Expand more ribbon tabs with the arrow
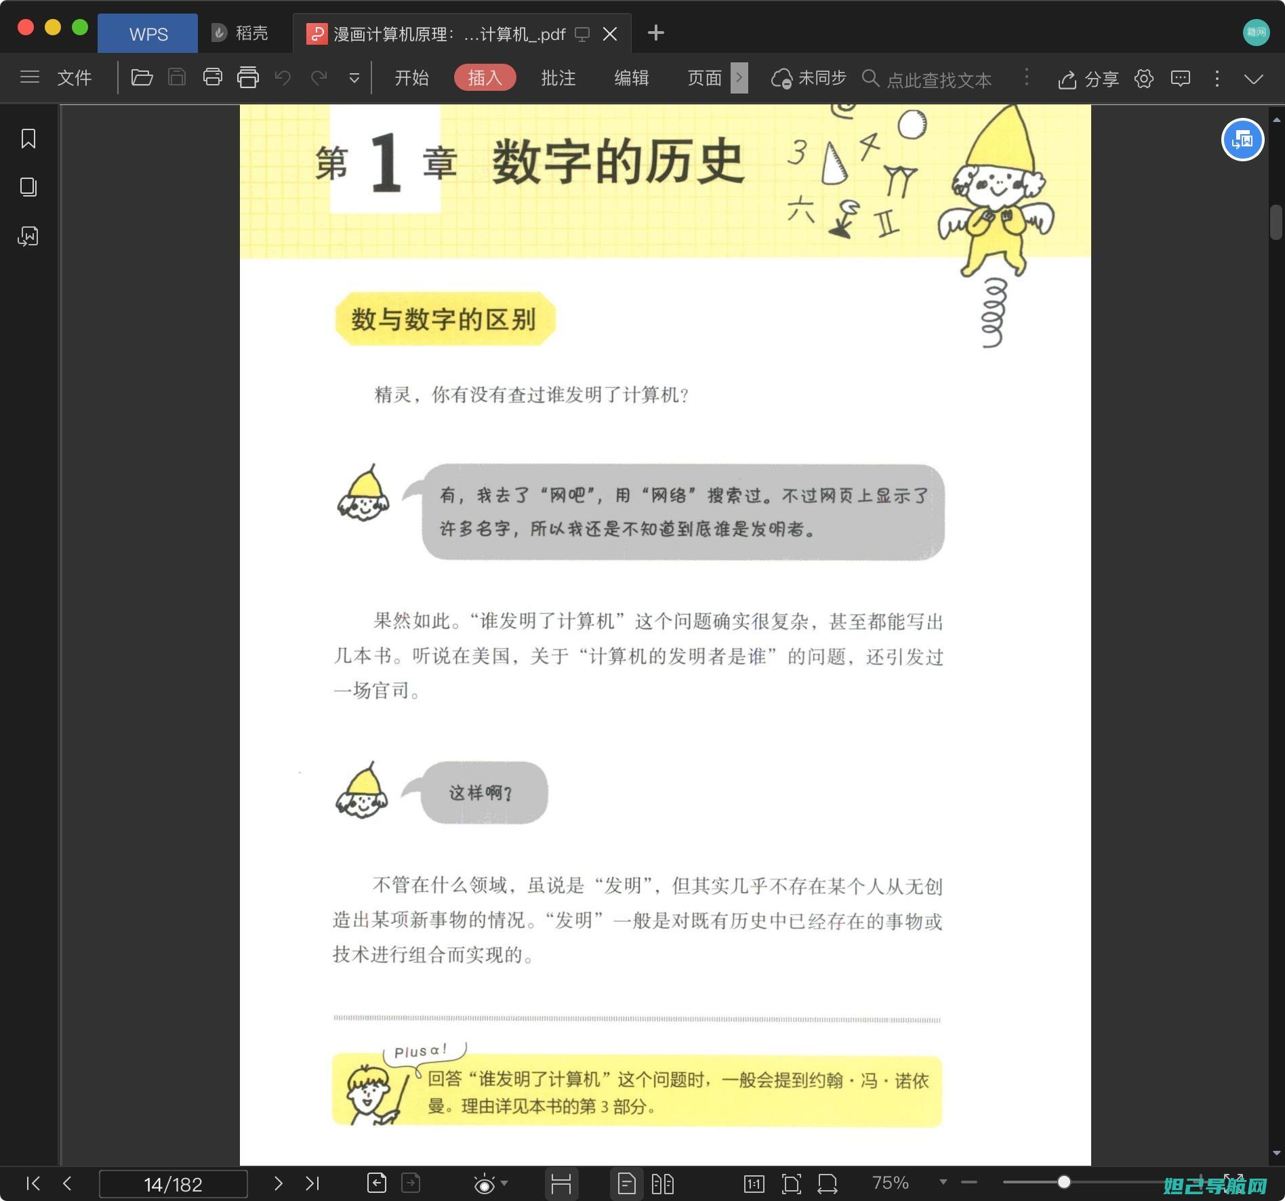 (x=739, y=78)
